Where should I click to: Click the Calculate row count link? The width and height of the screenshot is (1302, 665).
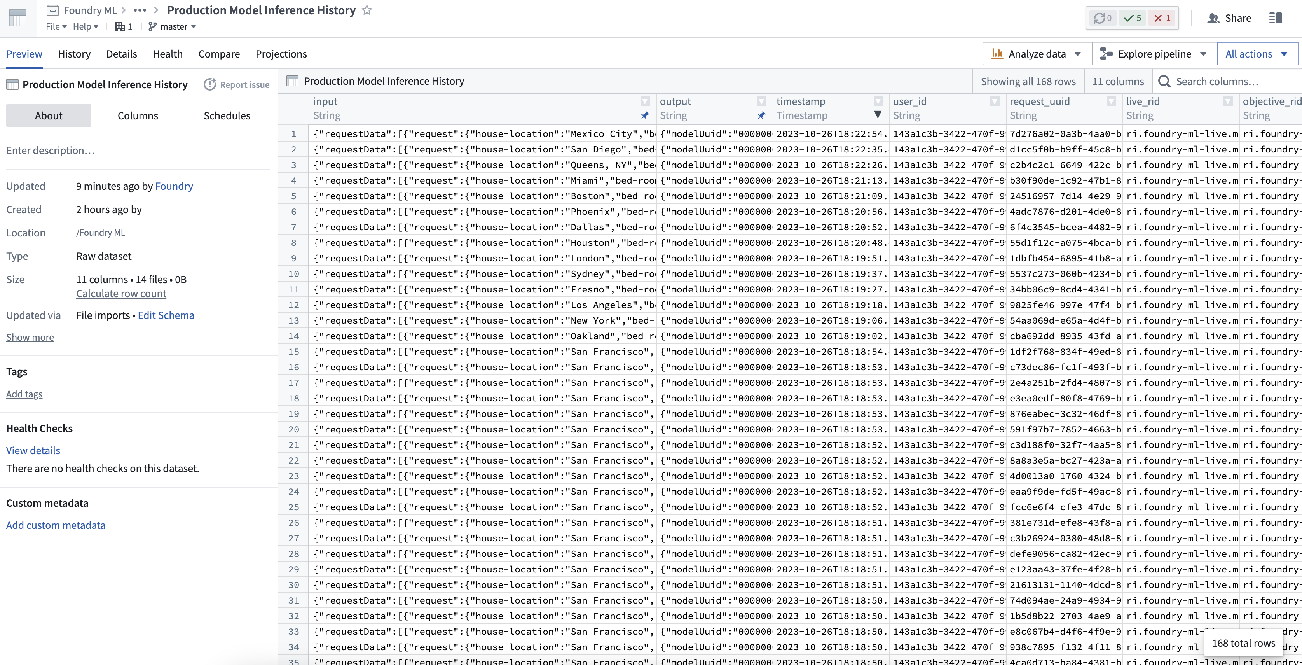pos(121,293)
